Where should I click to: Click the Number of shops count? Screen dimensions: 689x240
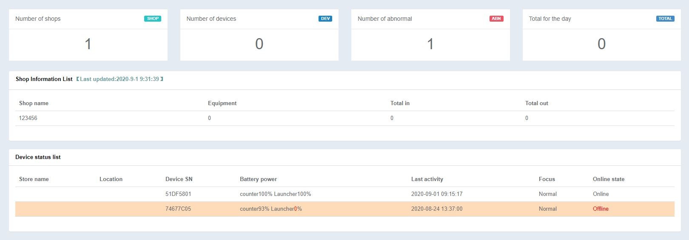pos(88,44)
